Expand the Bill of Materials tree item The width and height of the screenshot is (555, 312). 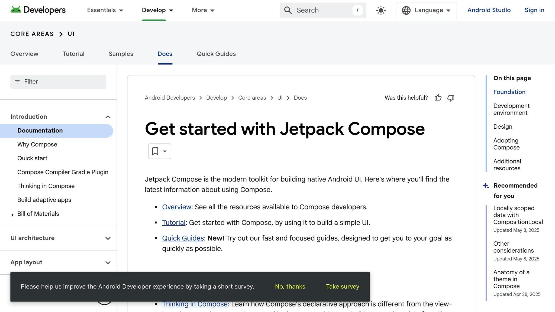pyautogui.click(x=12, y=215)
